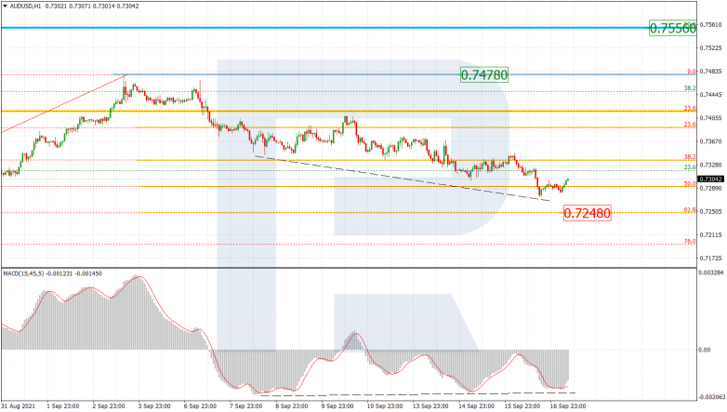Viewport: 727px width, 412px height.
Task: Click the MACD zero level label 0.00
Action: point(705,350)
